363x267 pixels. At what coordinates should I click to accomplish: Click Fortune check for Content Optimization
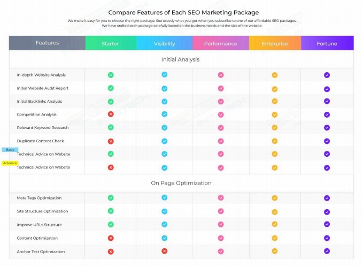click(x=327, y=238)
